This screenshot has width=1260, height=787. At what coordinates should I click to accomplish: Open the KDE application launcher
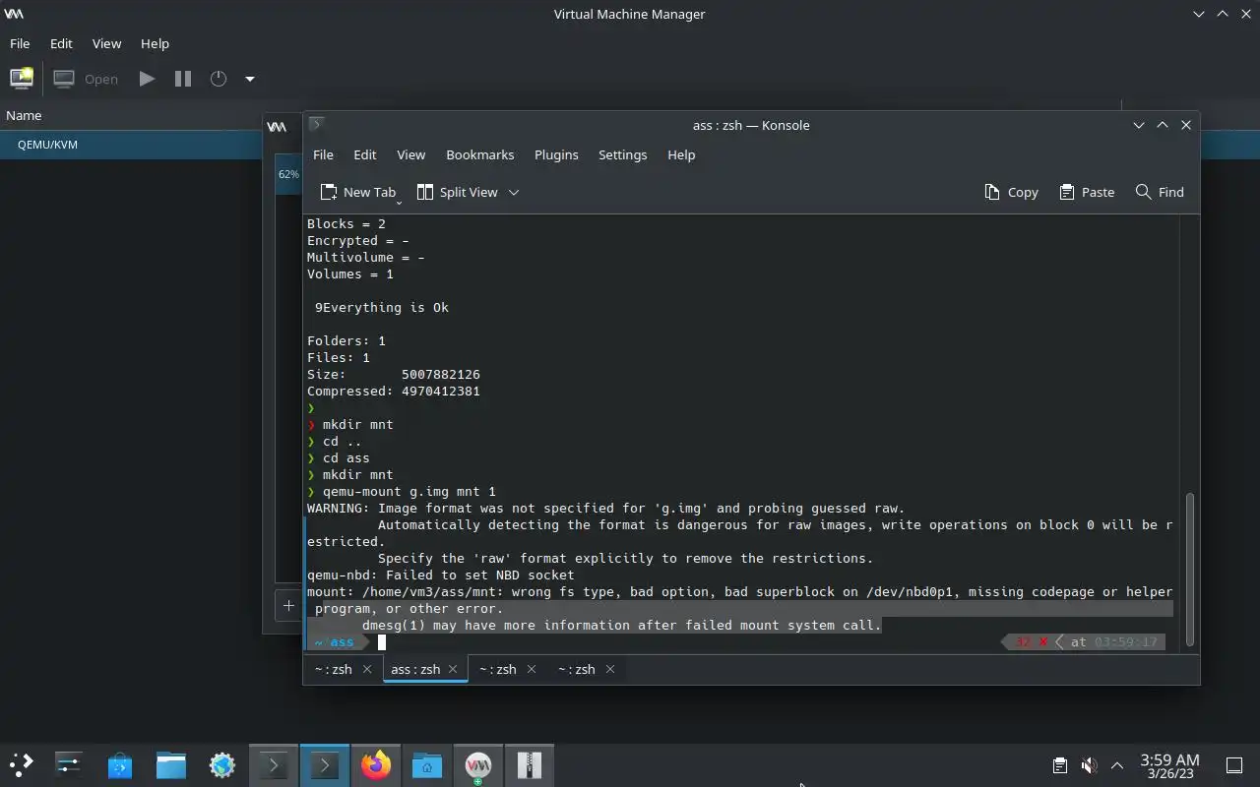22,765
